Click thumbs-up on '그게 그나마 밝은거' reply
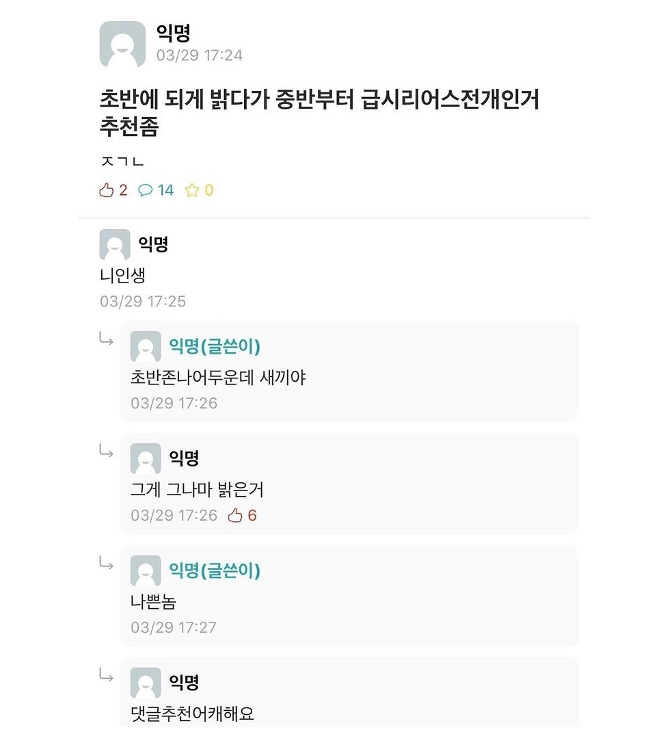 [236, 515]
